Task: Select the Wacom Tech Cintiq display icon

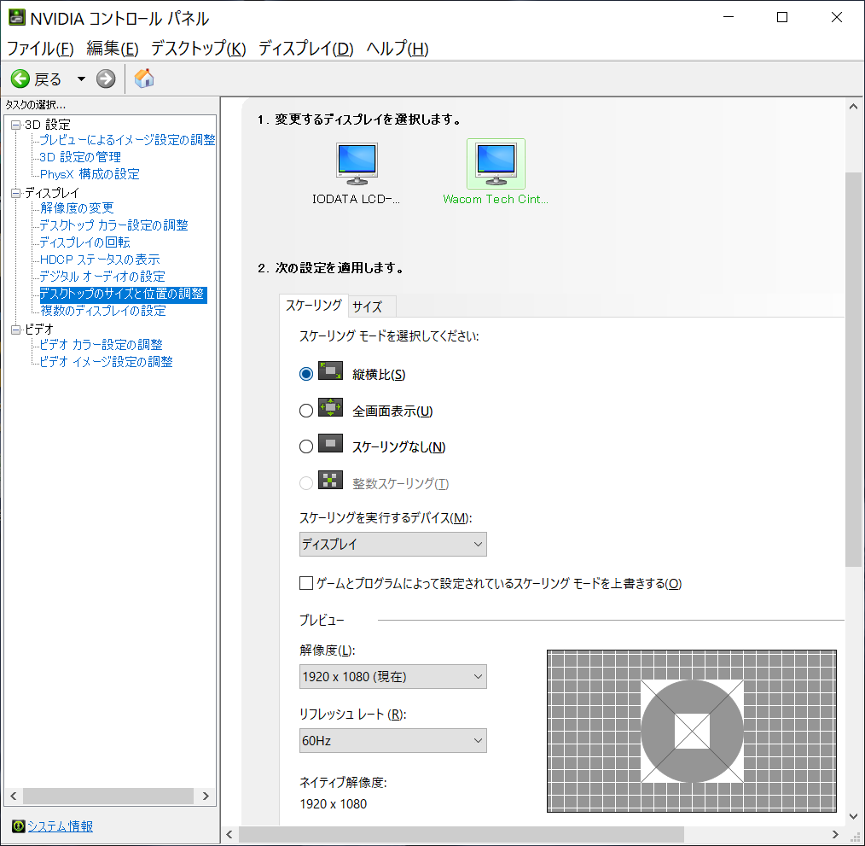Action: tap(496, 164)
